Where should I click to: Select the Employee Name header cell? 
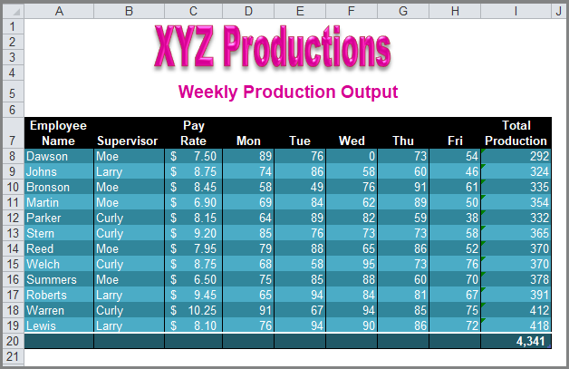point(59,133)
